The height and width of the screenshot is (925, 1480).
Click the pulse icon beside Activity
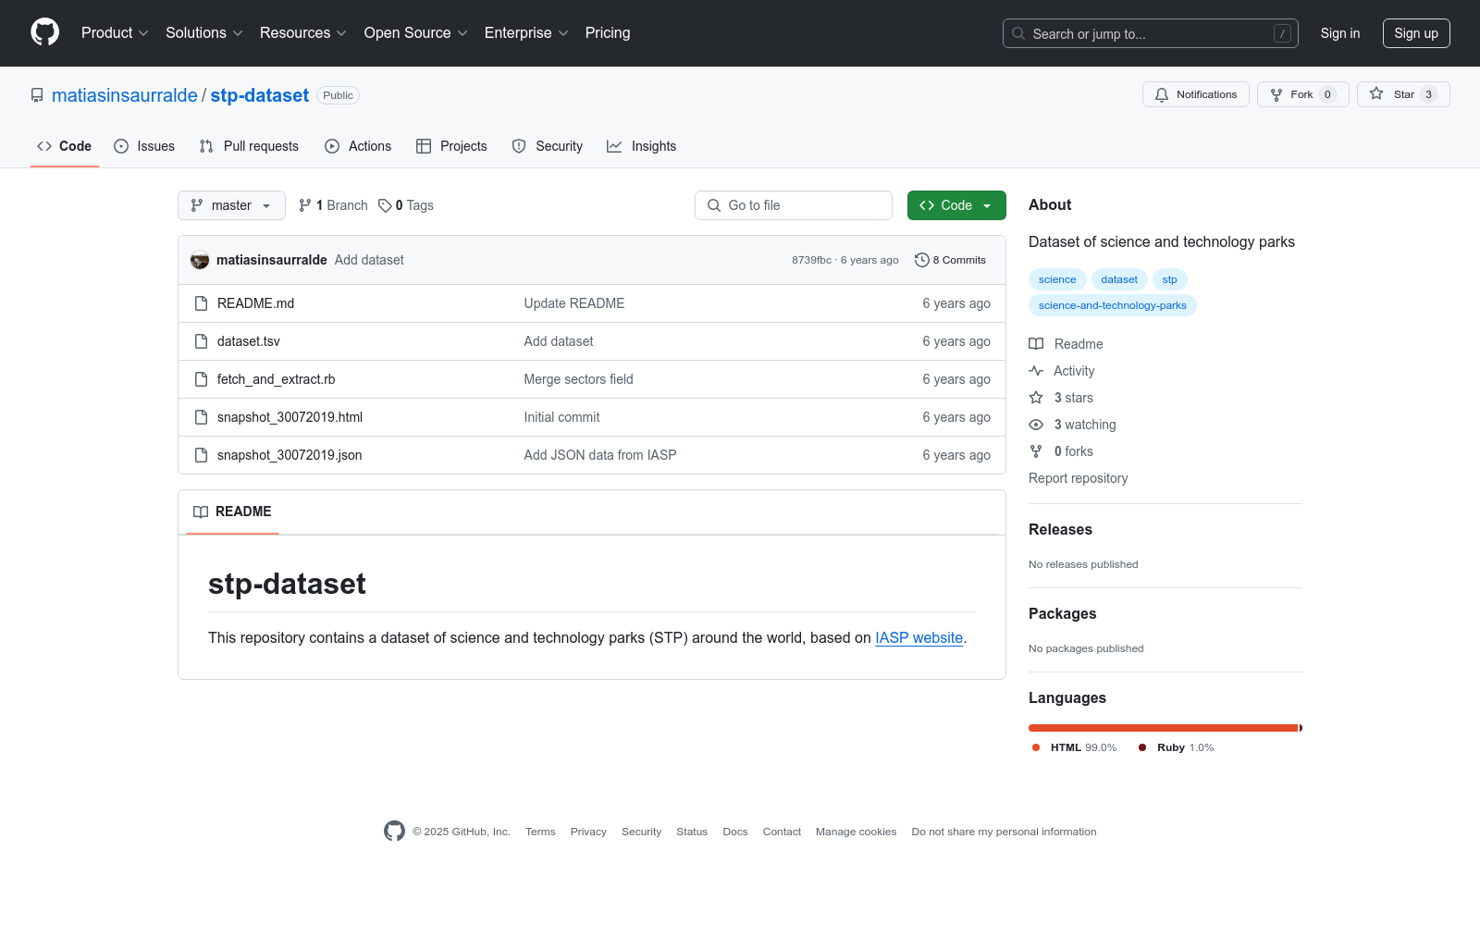(1036, 371)
